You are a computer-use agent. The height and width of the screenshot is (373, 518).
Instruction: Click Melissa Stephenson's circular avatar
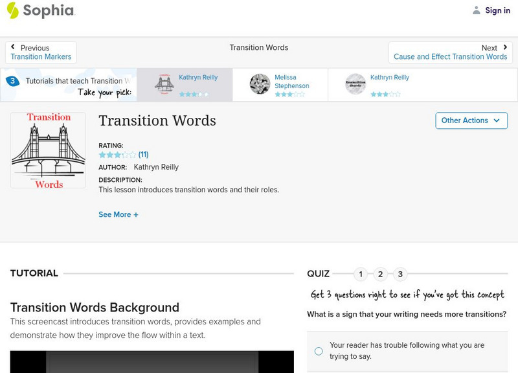(259, 84)
